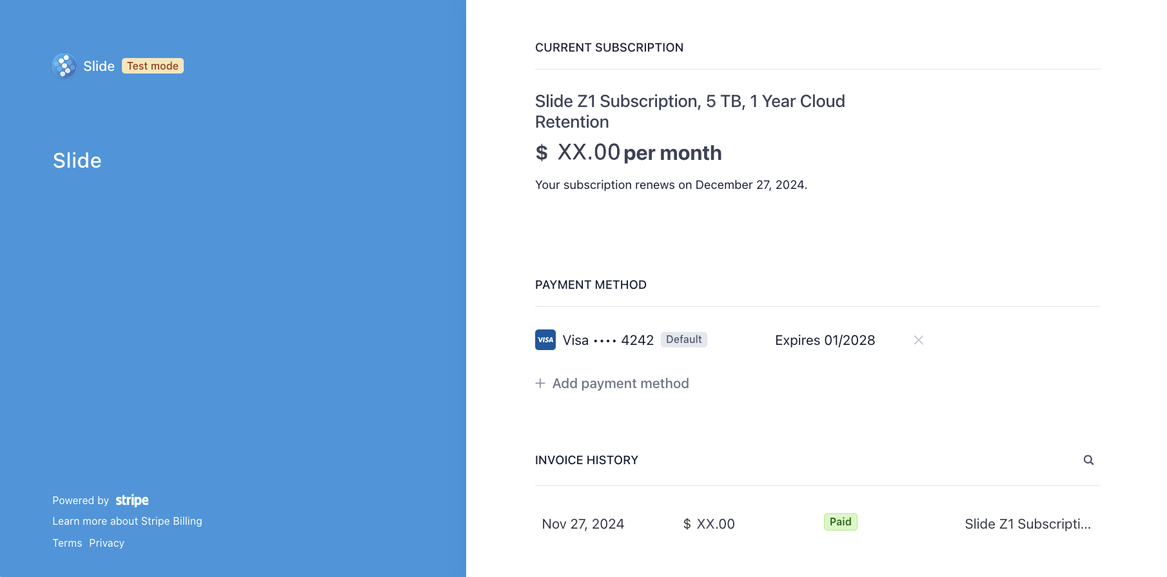Remove the Visa 4242 payment method
1167x577 pixels.
point(919,340)
